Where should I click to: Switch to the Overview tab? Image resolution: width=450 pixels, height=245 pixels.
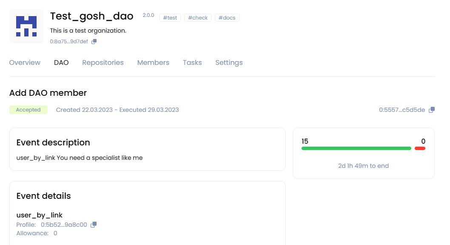click(x=25, y=63)
